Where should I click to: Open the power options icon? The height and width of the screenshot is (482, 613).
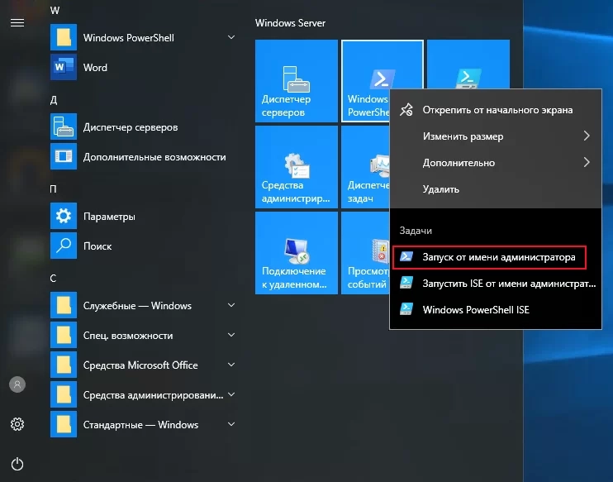click(17, 464)
